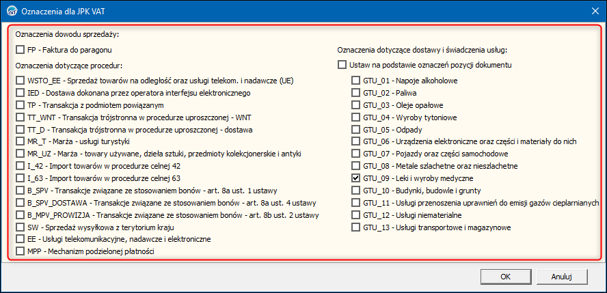Check GTU_01 - Napoje alkoholowe
The height and width of the screenshot is (293, 607).
point(355,81)
